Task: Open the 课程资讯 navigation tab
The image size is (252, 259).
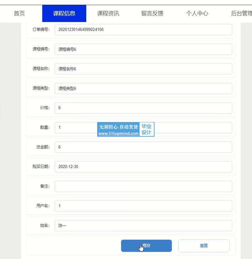Action: 108,13
